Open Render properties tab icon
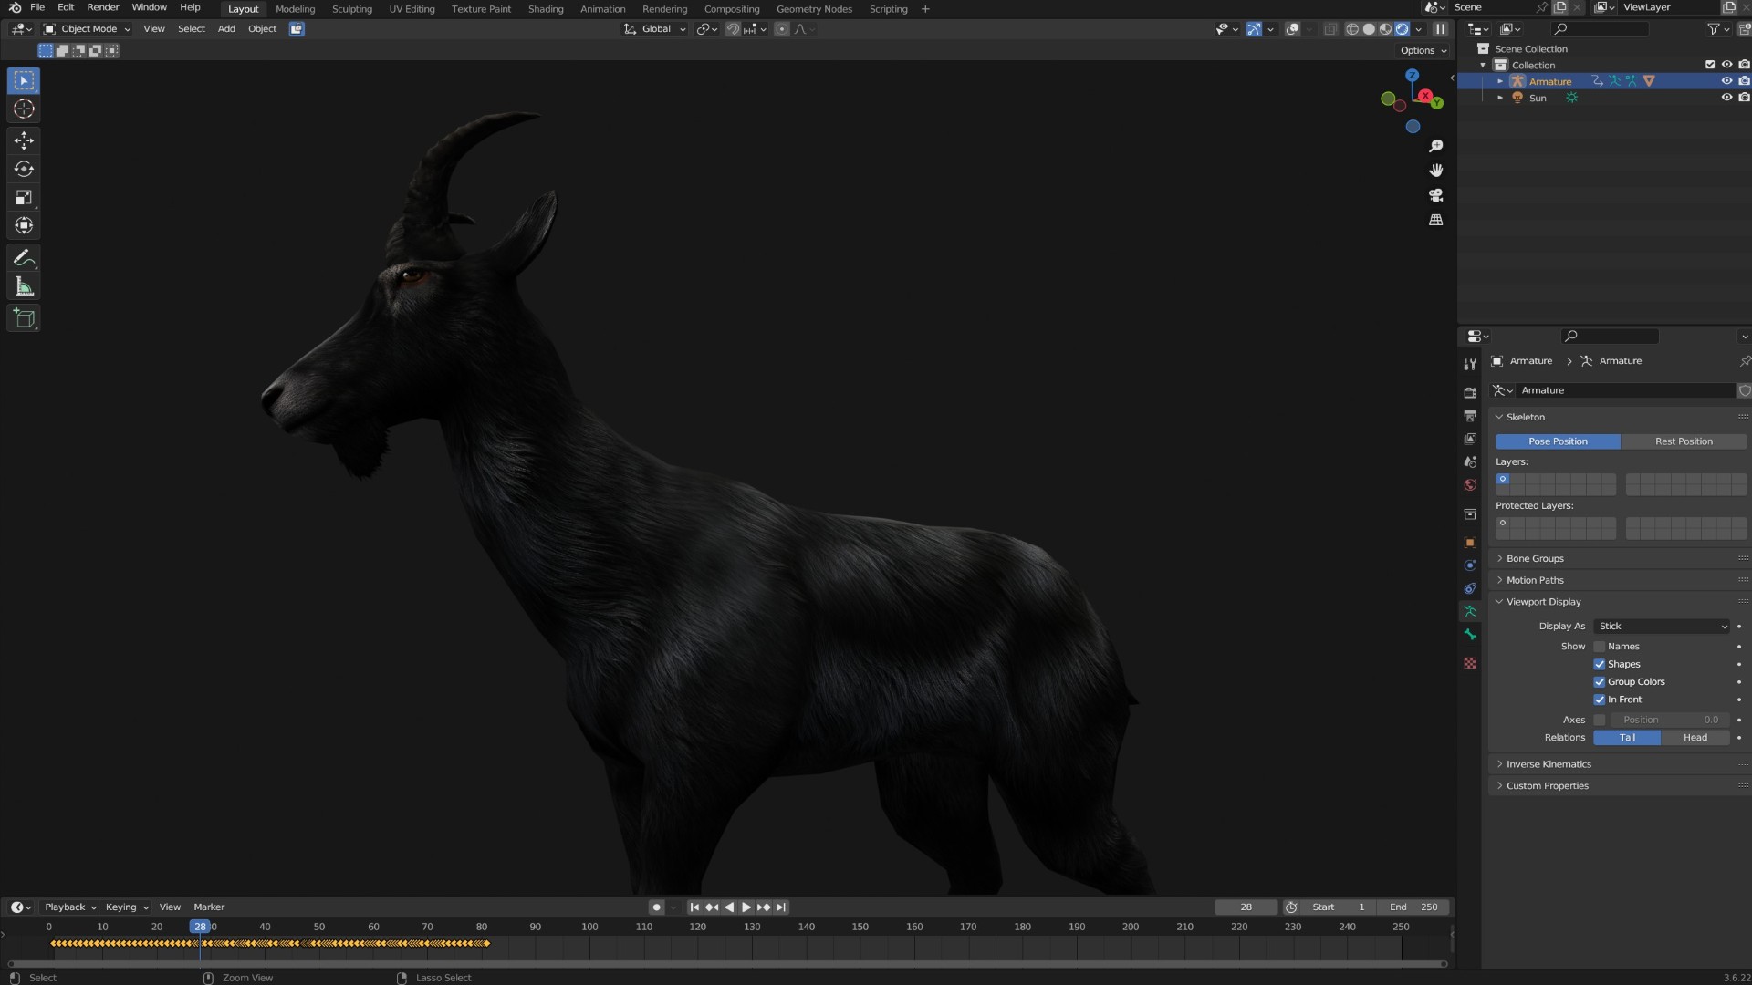 pyautogui.click(x=1470, y=392)
